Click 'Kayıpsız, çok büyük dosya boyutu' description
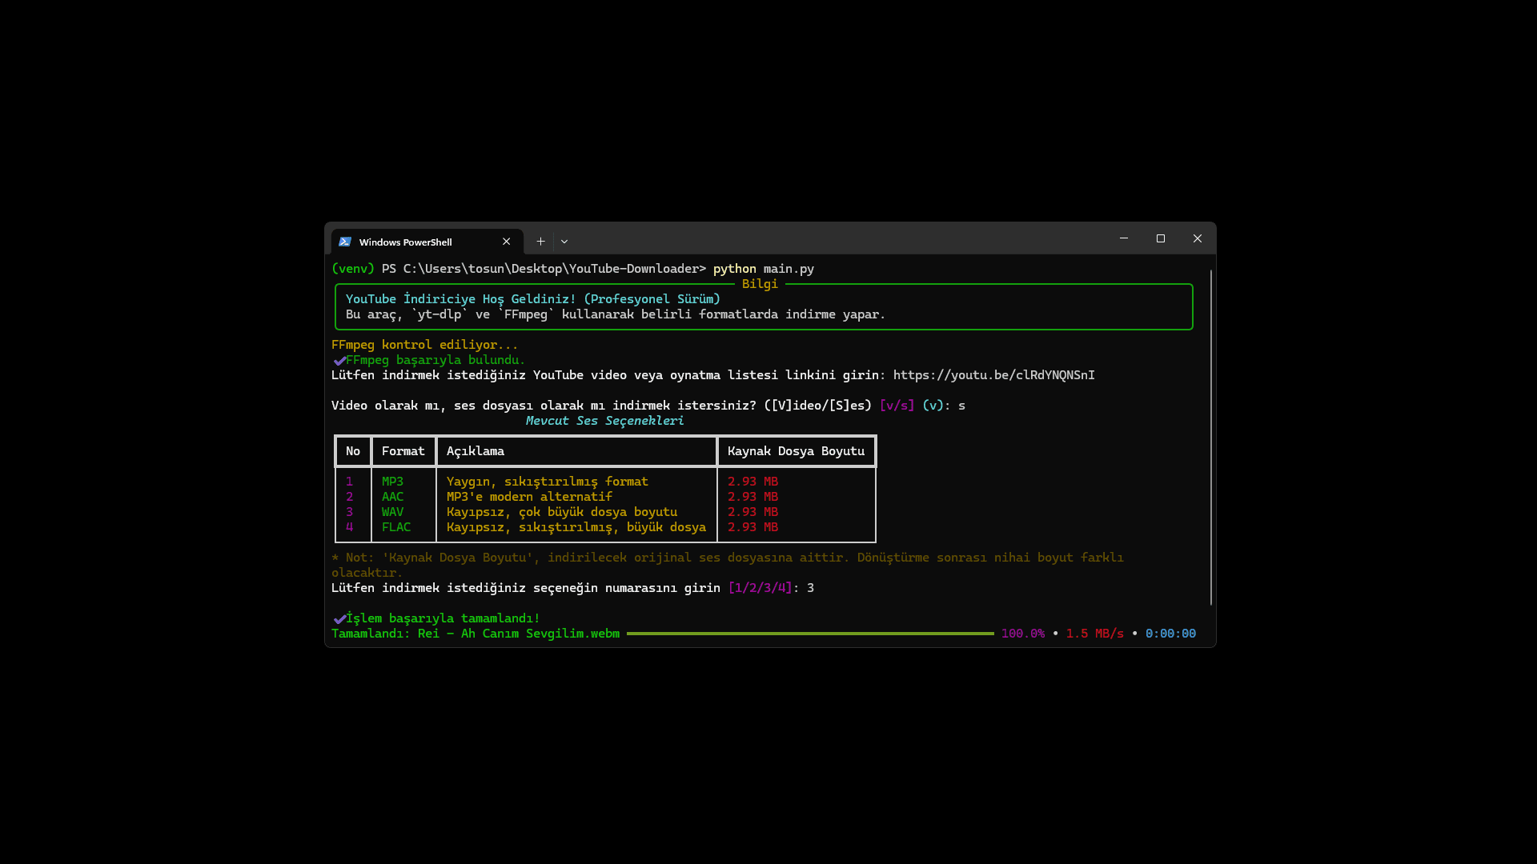The height and width of the screenshot is (864, 1537). coord(562,512)
